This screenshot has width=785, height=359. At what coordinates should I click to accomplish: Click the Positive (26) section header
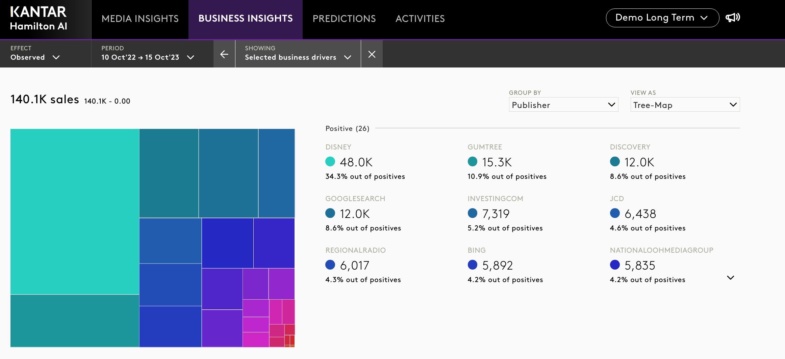(348, 129)
